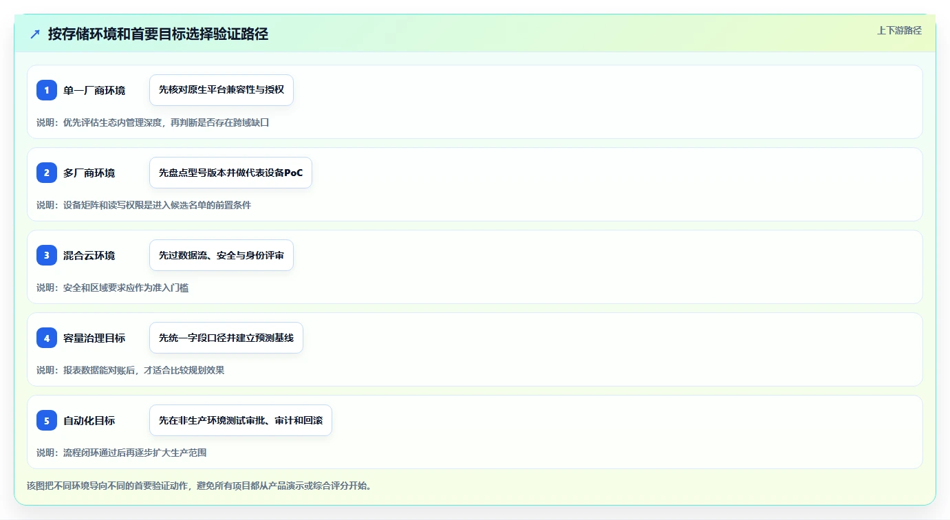Click the arrow icon beside the title
Viewport: 950px width, 520px height.
tap(35, 34)
